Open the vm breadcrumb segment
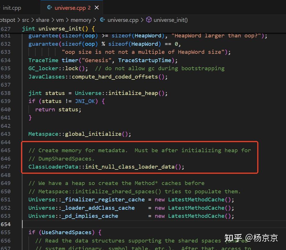Screen dimensions: 286x250 pos(60,20)
